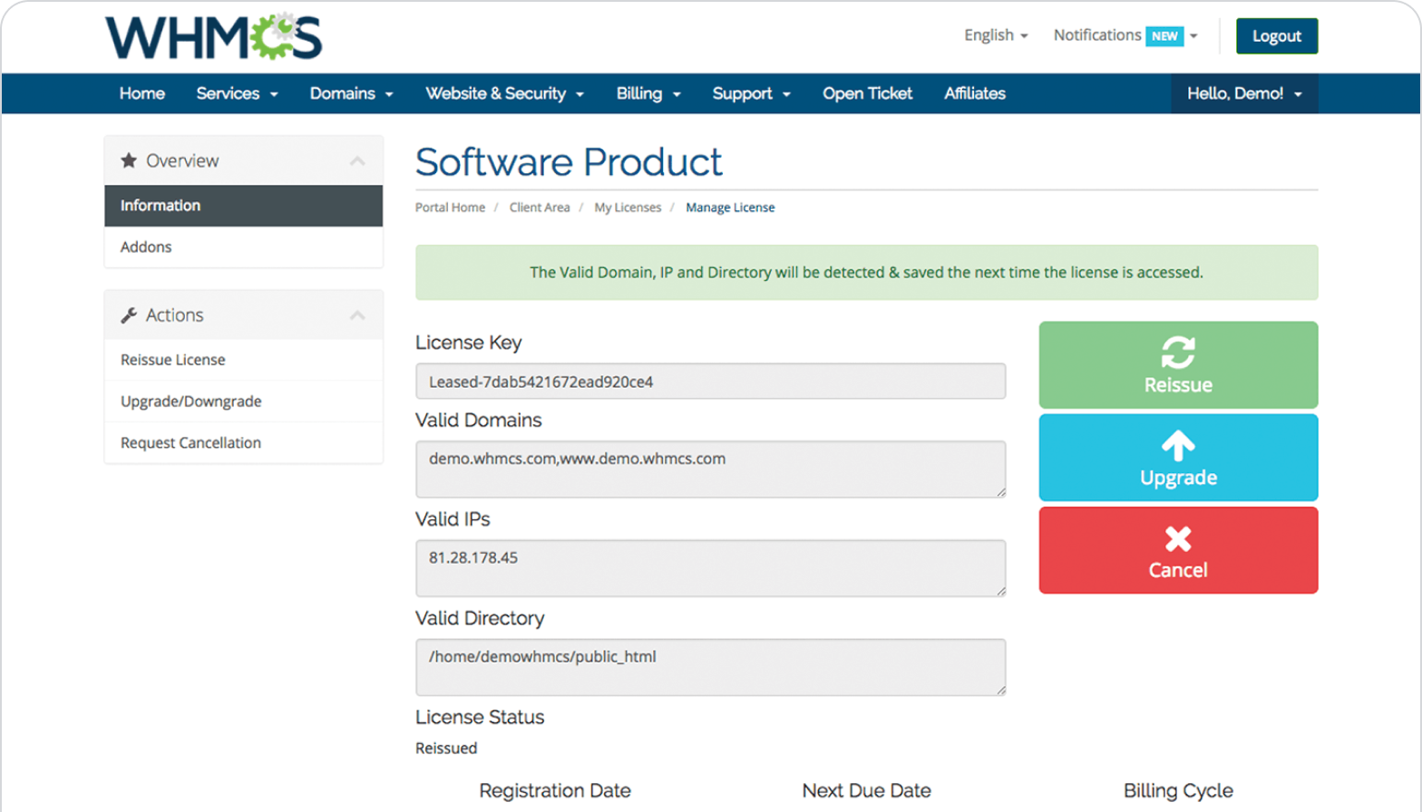
Task: Click the Valid Directory text area
Action: click(710, 667)
